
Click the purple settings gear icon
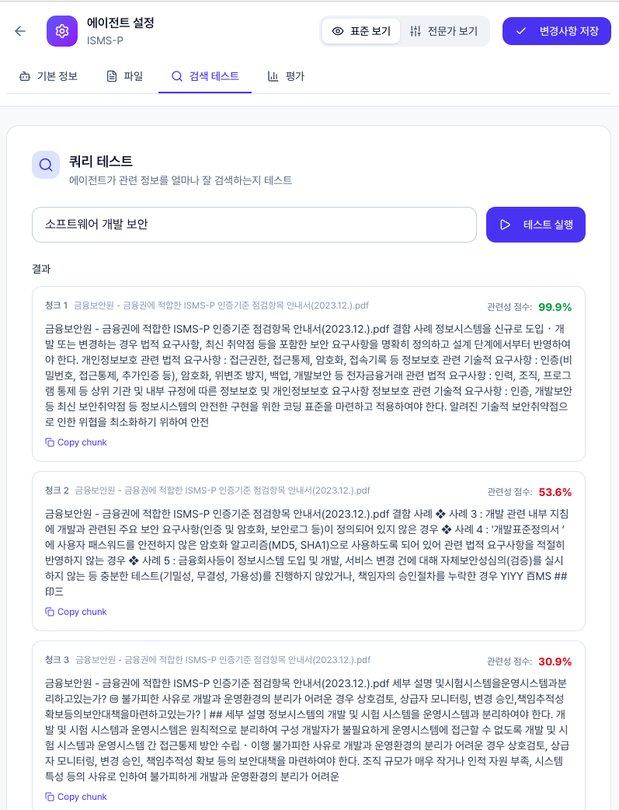(62, 30)
